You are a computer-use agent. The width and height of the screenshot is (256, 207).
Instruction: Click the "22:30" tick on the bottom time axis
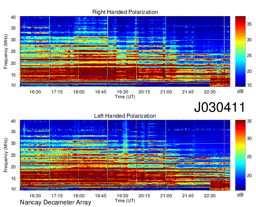point(210,196)
